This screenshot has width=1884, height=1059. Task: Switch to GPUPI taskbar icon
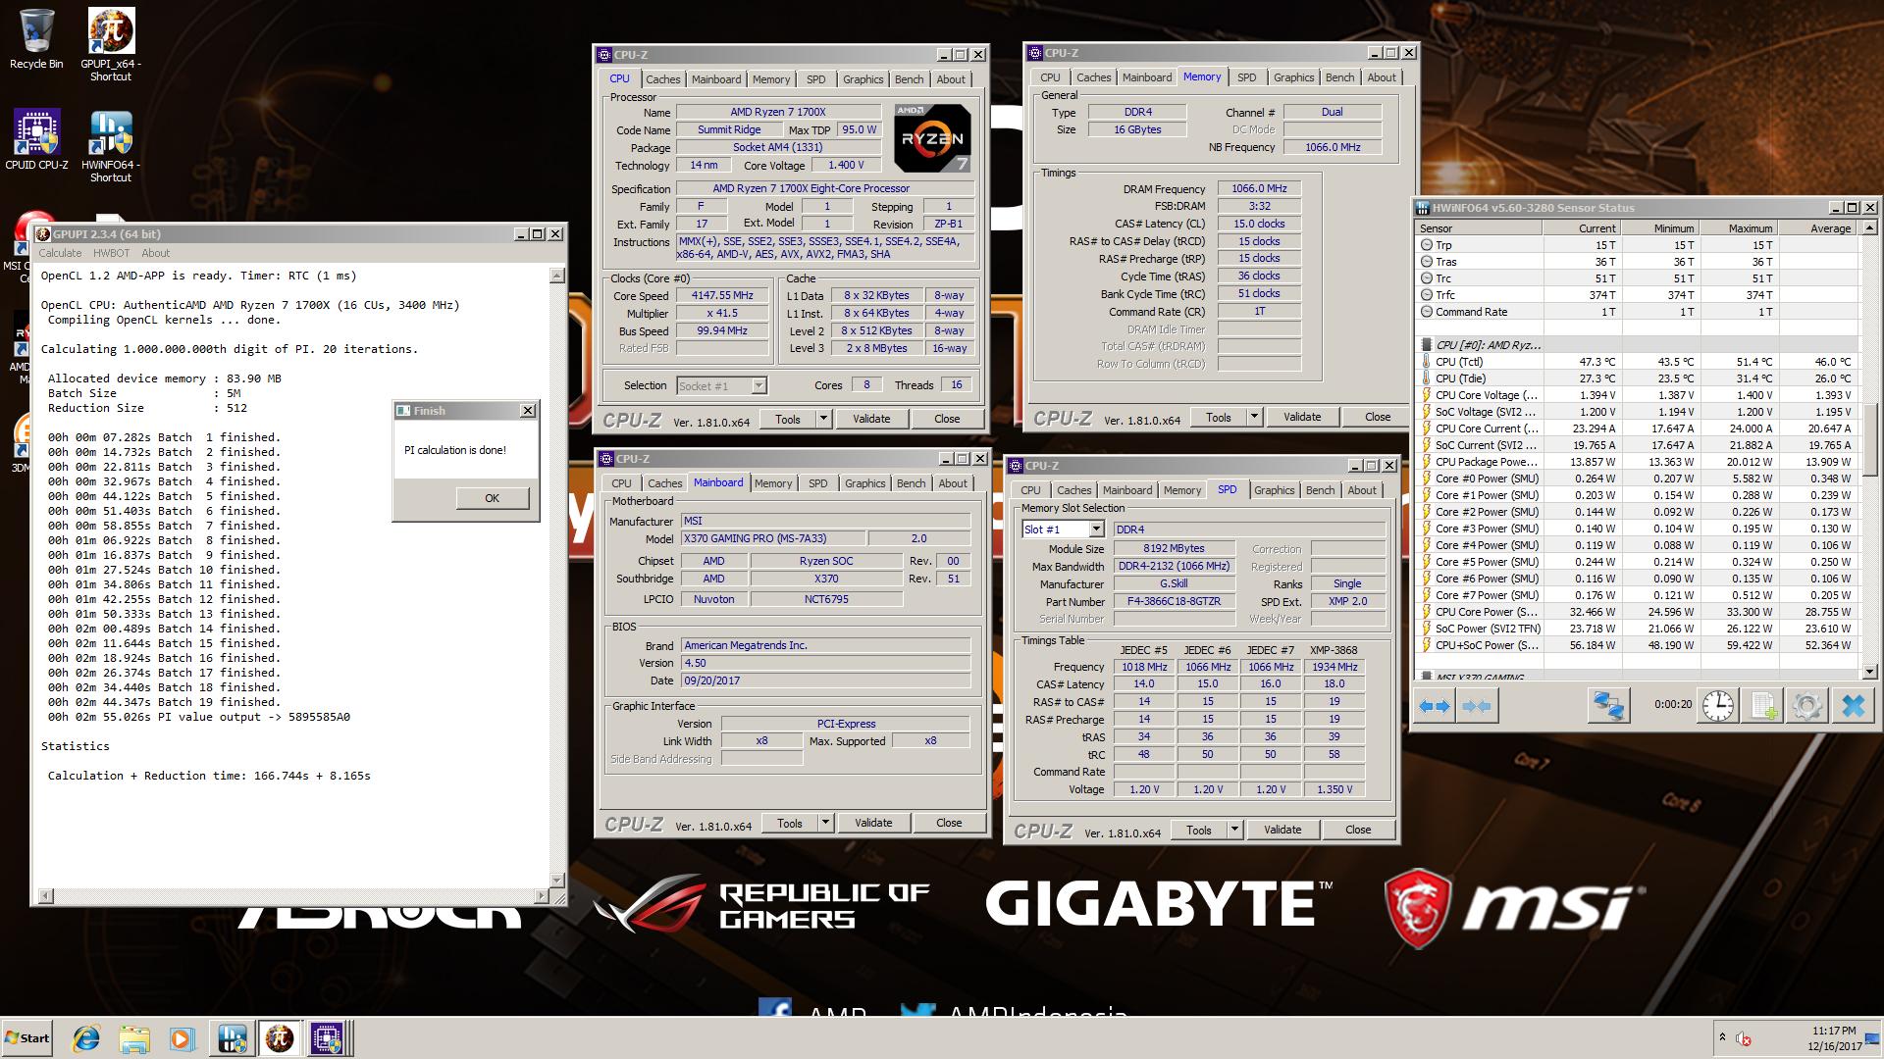[280, 1038]
